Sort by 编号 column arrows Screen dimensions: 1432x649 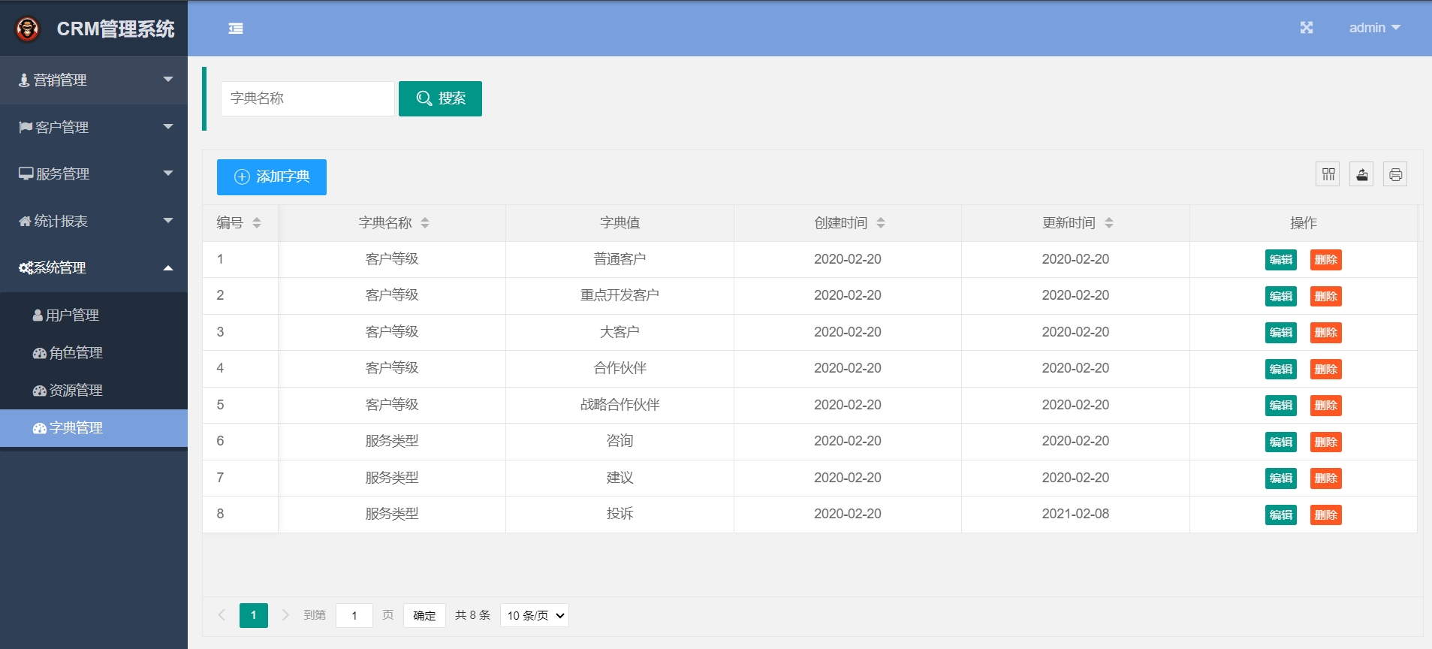[x=257, y=223]
